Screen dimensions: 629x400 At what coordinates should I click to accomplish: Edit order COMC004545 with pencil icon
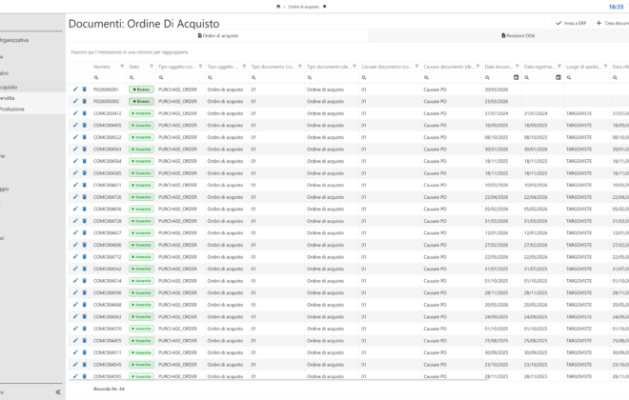coord(75,365)
